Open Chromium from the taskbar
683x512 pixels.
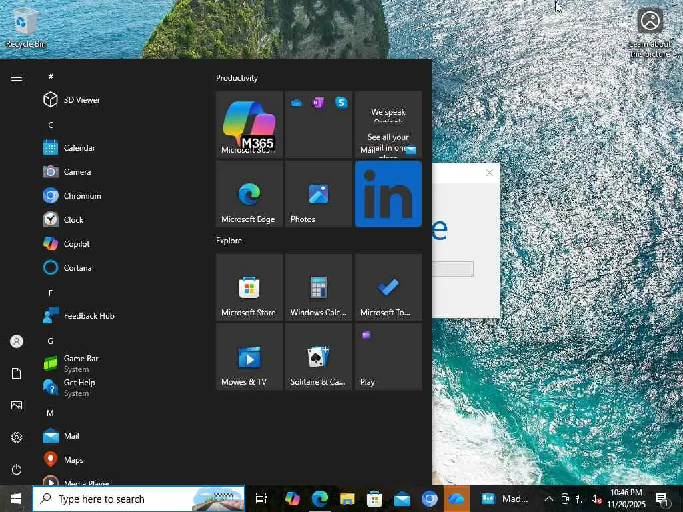tap(429, 499)
